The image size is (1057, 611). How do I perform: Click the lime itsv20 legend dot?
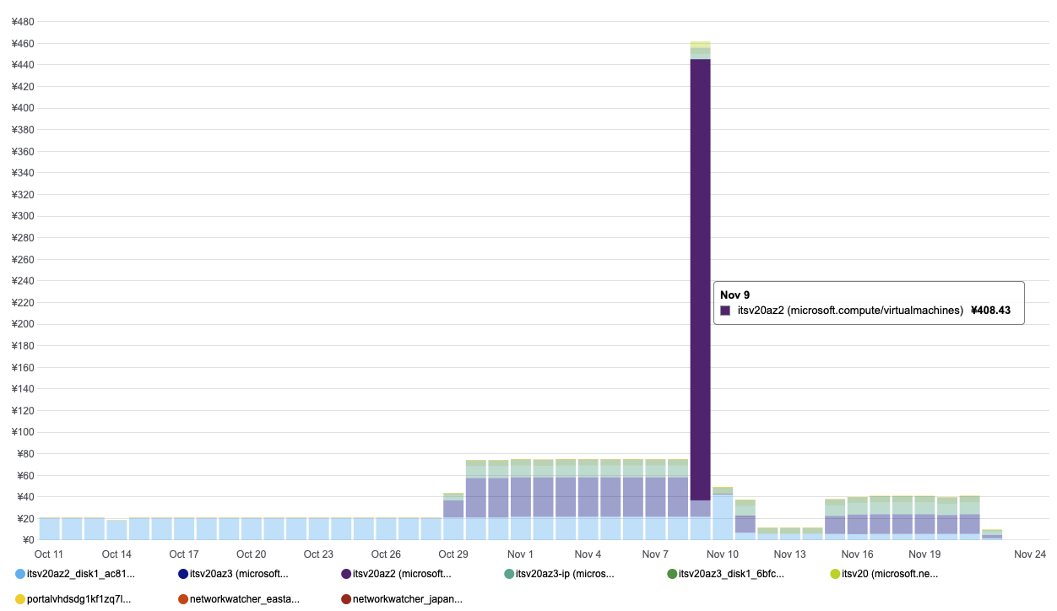[x=835, y=574]
